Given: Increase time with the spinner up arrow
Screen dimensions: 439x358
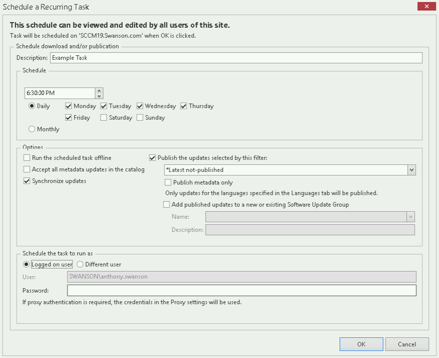Looking at the screenshot, I should click(x=99, y=91).
